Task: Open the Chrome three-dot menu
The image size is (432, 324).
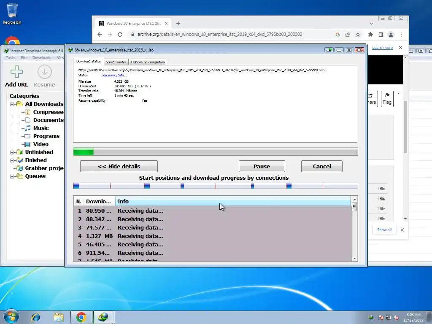Action: [401, 35]
